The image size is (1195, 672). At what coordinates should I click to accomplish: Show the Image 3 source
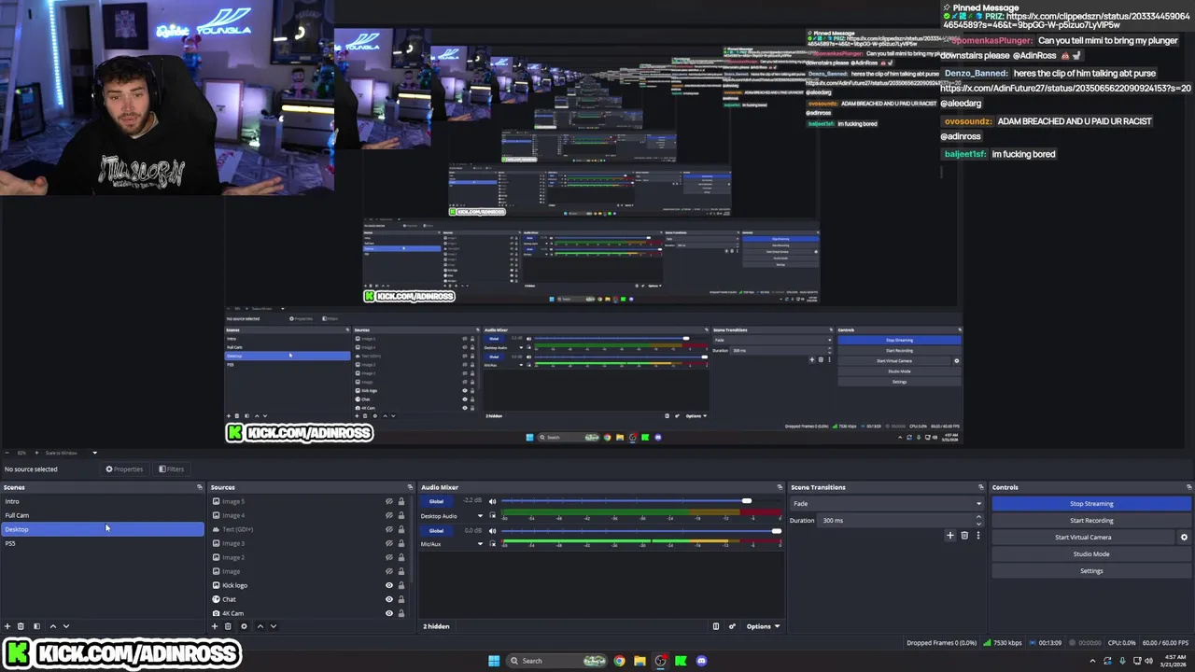click(389, 543)
